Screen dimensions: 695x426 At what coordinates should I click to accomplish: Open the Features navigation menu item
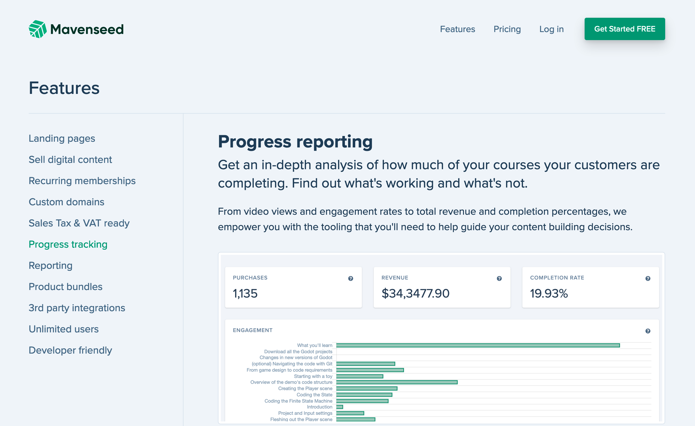click(x=457, y=29)
